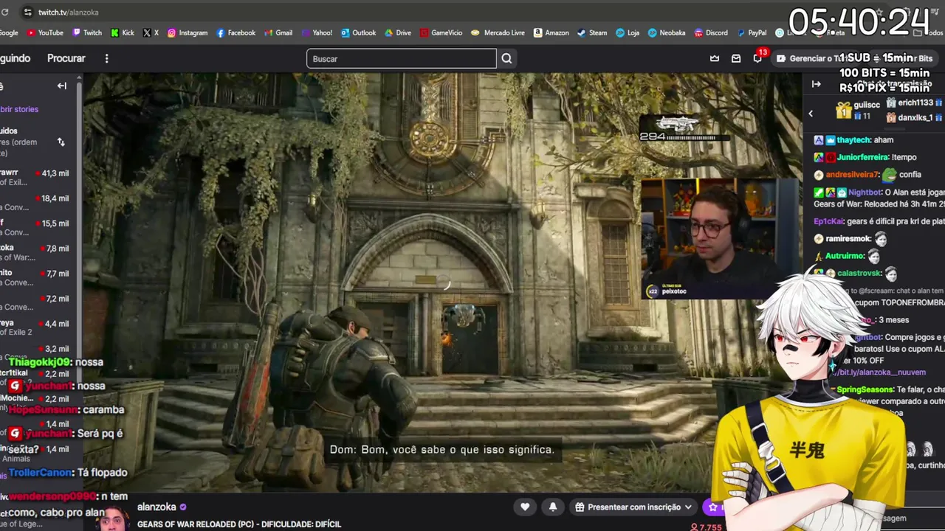945x531 pixels.
Task: Open the Procurar tab in Twitch navigation
Action: tap(66, 58)
